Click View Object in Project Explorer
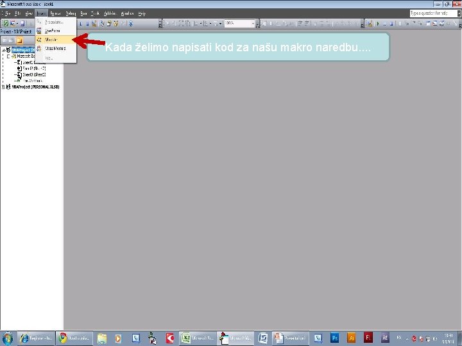The image size is (462, 346). [x=12, y=40]
